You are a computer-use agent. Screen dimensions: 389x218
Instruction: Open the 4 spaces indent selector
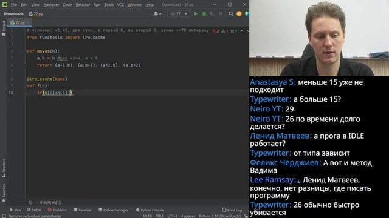pos(188,216)
